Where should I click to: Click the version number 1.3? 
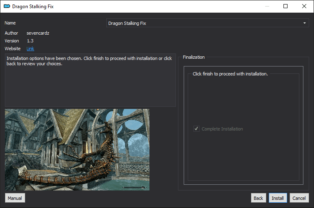30,41
